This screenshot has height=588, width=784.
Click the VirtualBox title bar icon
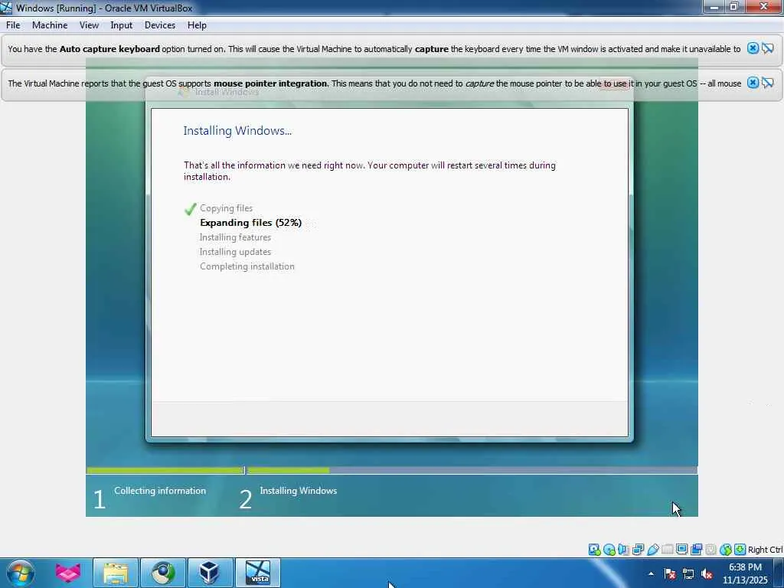pos(6,8)
